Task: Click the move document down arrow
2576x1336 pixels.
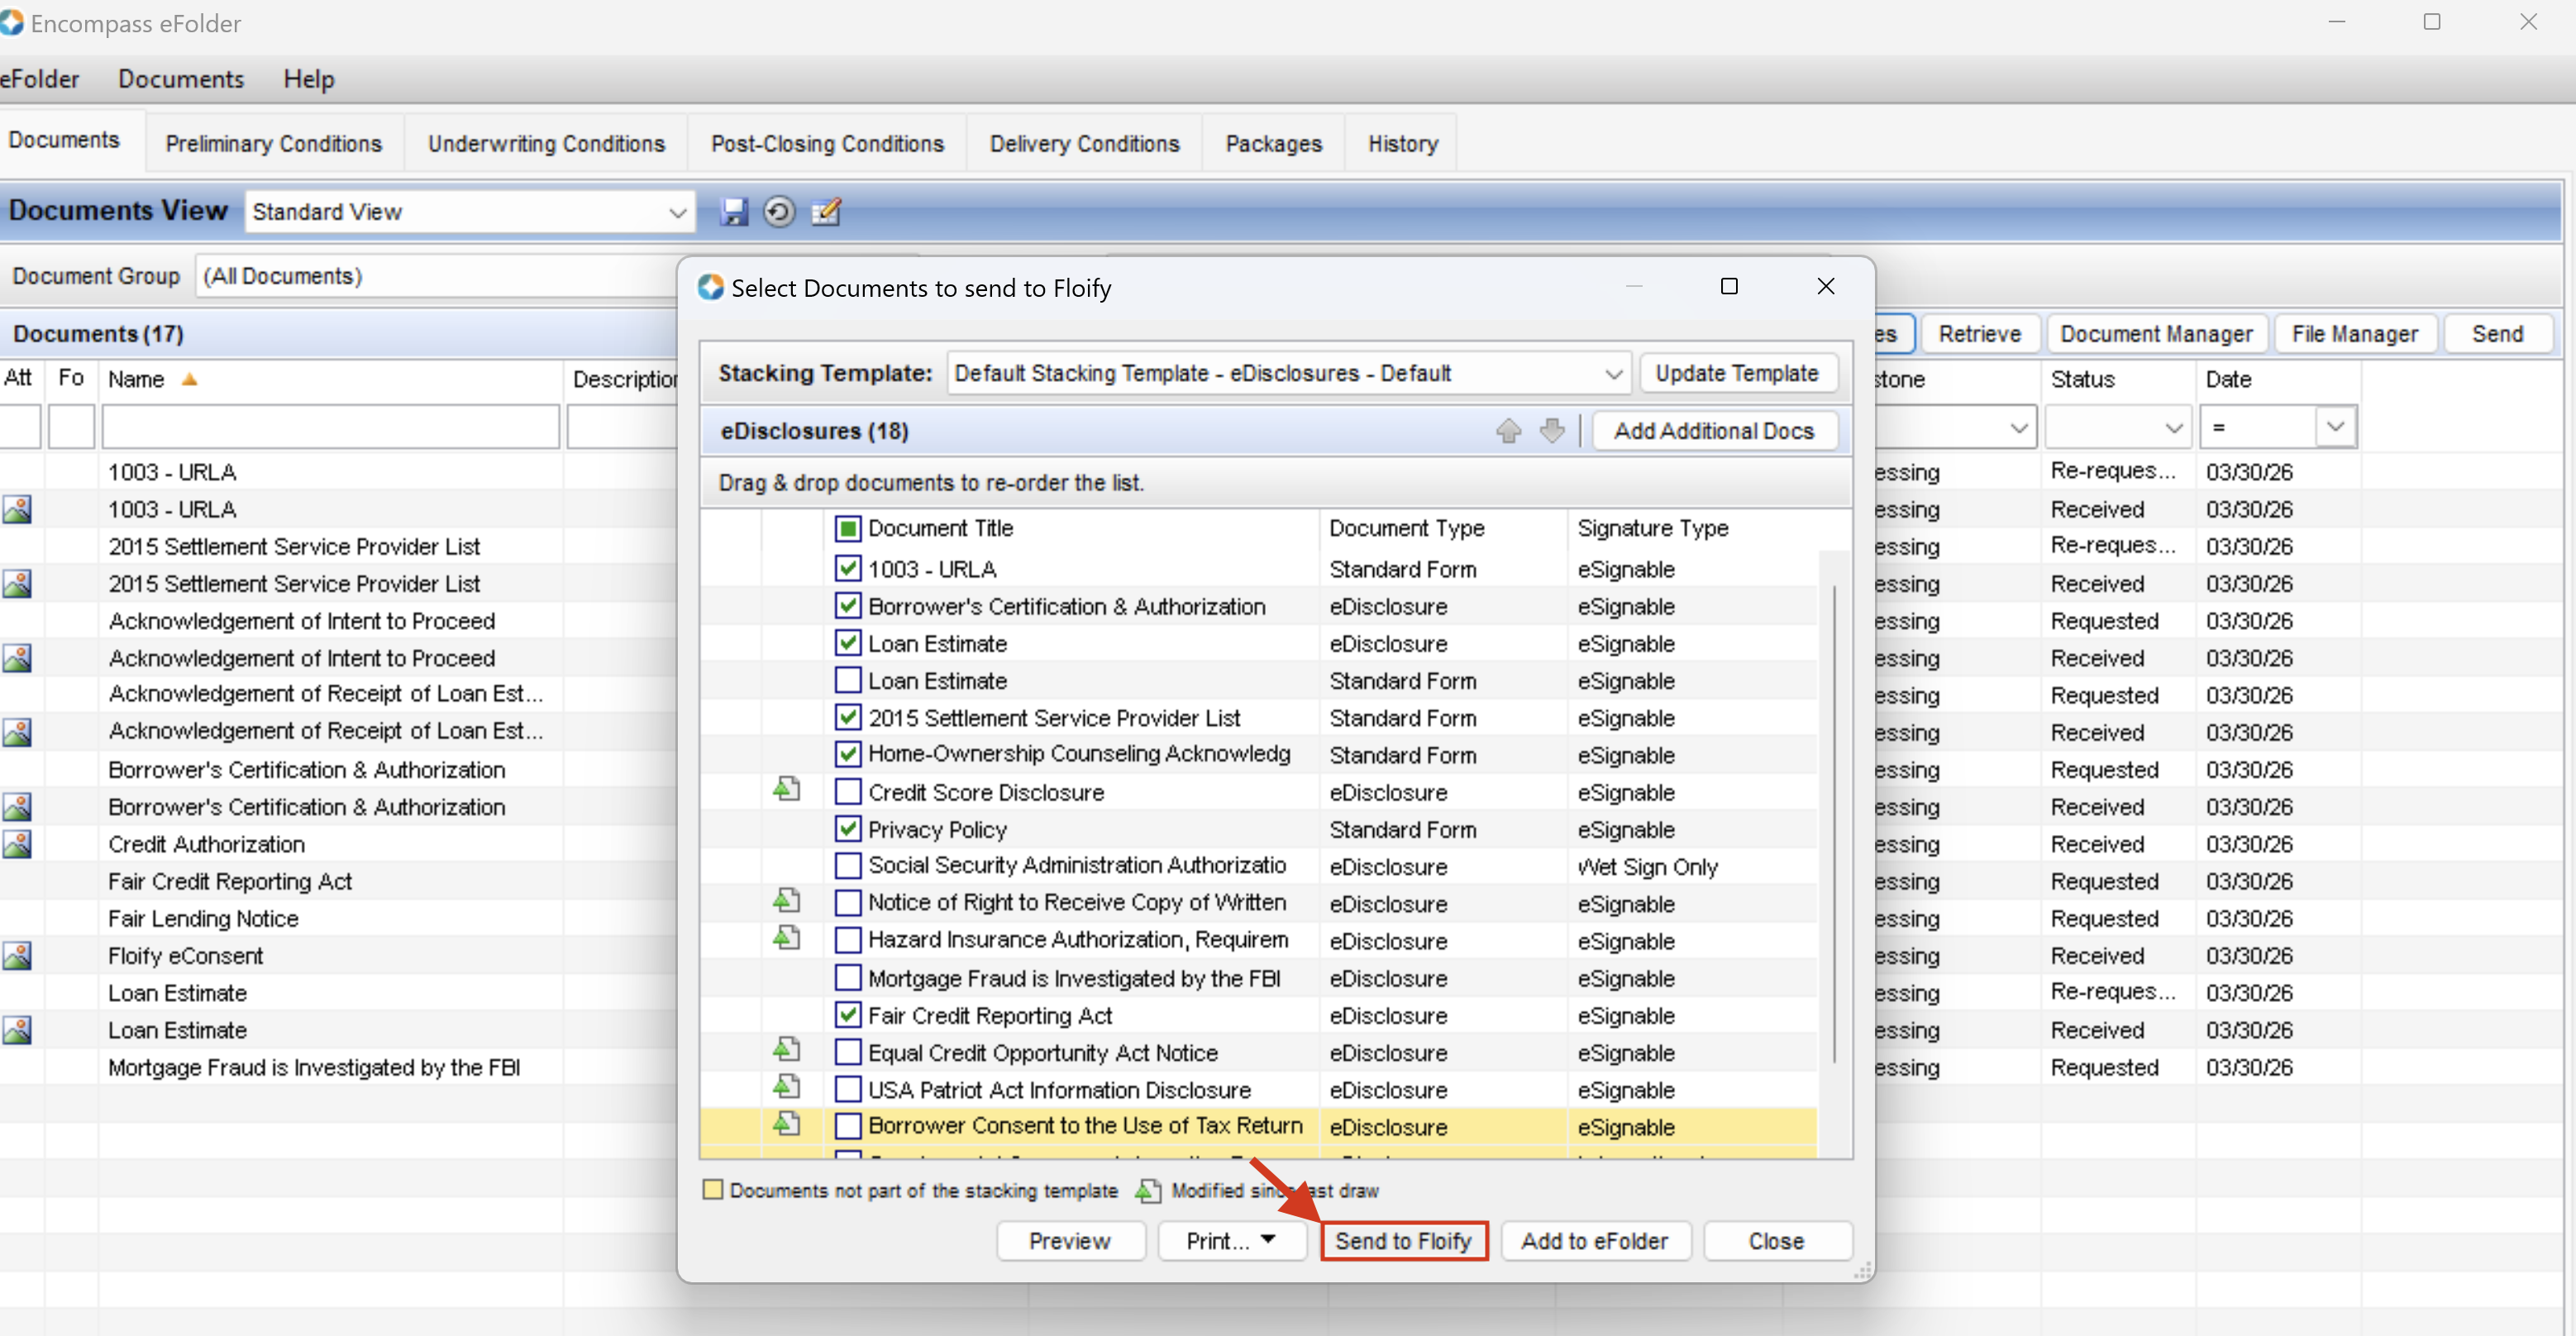Action: (1552, 431)
